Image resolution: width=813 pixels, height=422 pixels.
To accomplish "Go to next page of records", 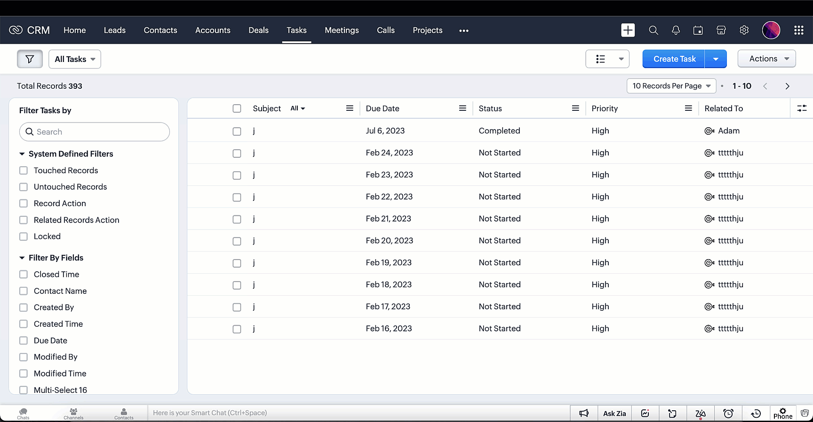I will 787,86.
